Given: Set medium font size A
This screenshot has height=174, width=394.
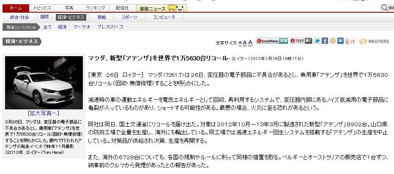Looking at the screenshot, I should pyautogui.click(x=245, y=42).
